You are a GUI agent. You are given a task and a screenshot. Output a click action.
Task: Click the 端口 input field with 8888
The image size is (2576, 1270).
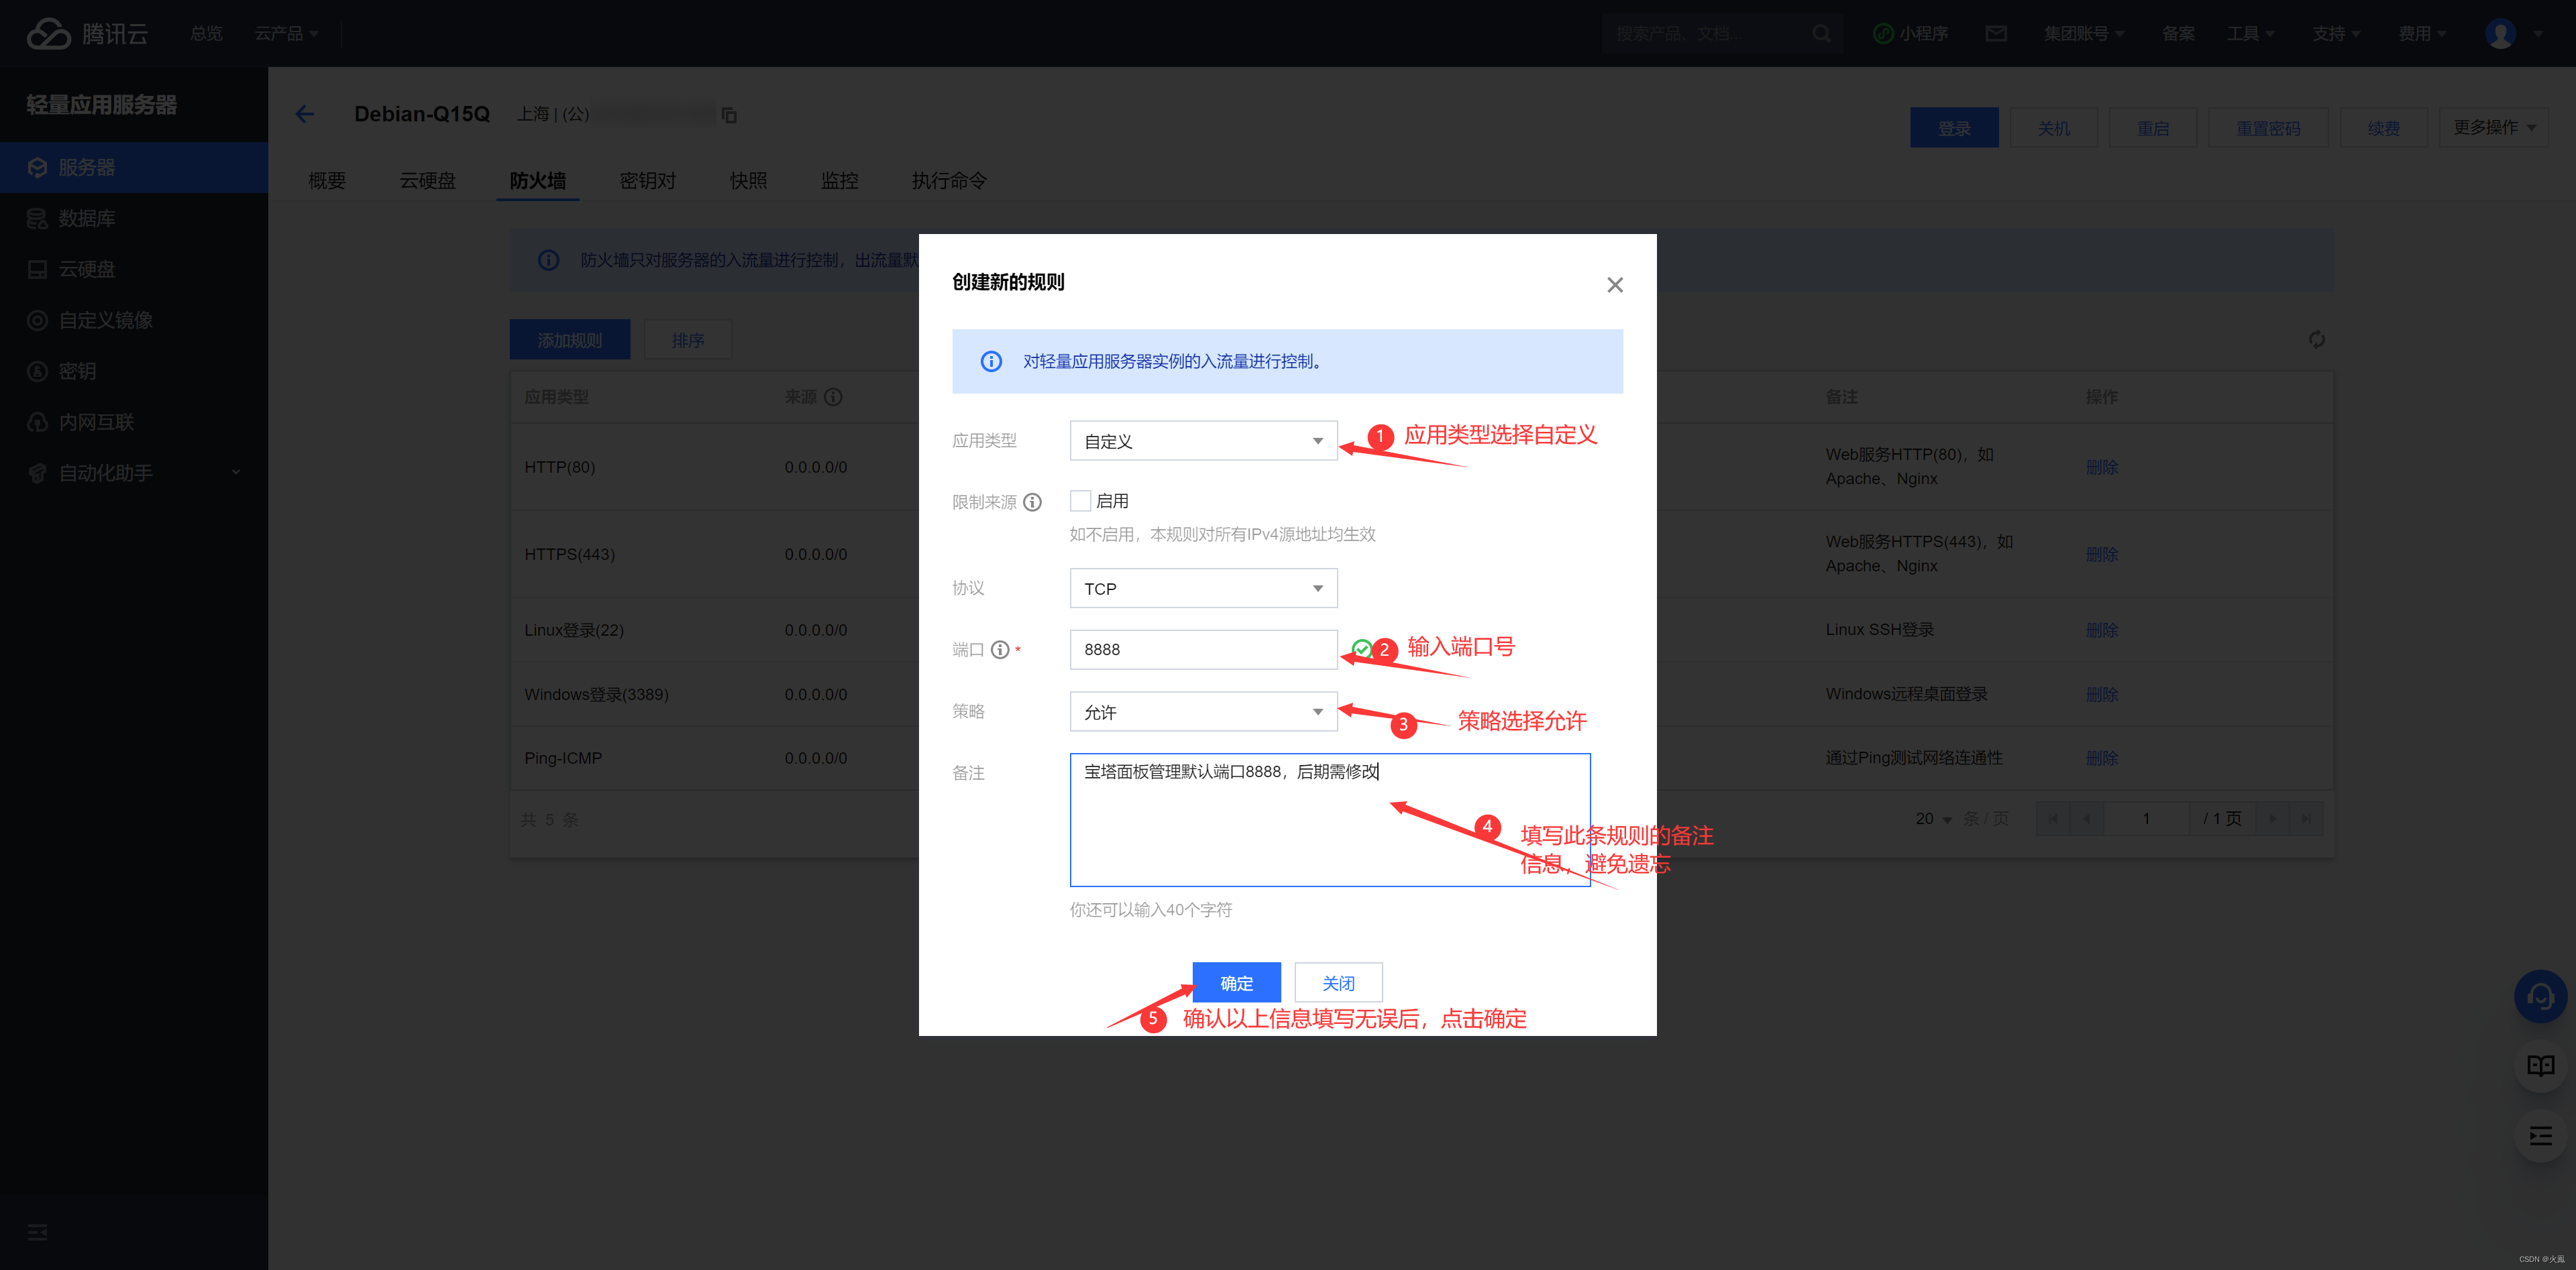tap(1203, 650)
